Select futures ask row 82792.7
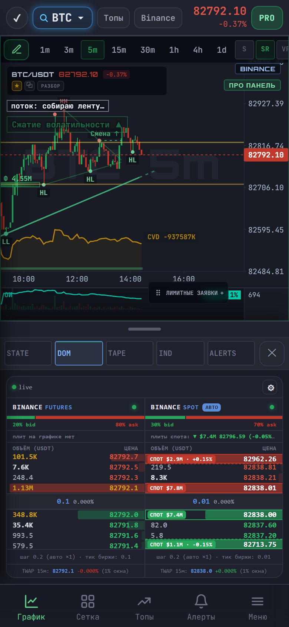 pyautogui.click(x=76, y=457)
